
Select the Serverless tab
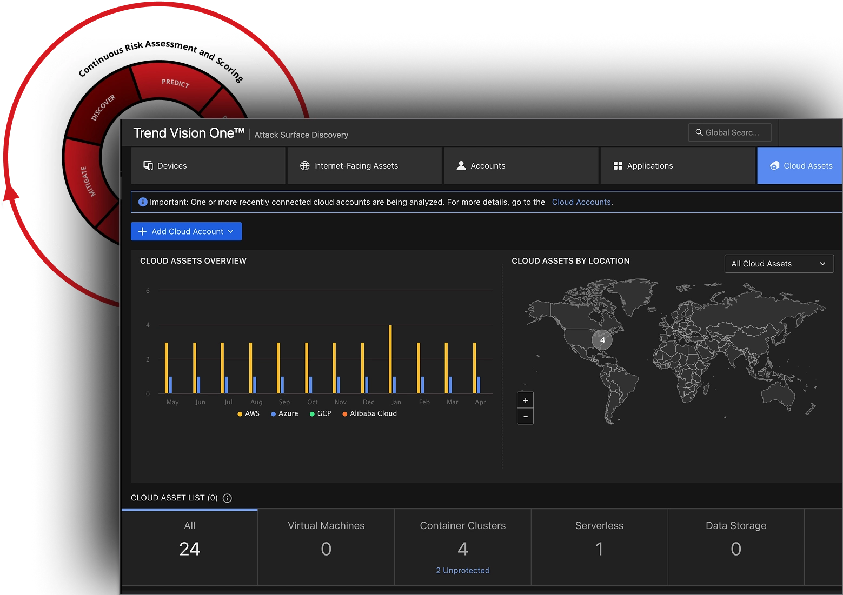pyautogui.click(x=599, y=547)
